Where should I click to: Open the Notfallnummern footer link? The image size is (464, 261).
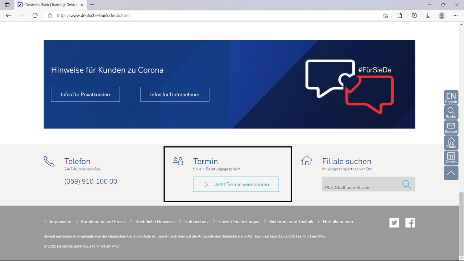[x=339, y=221]
